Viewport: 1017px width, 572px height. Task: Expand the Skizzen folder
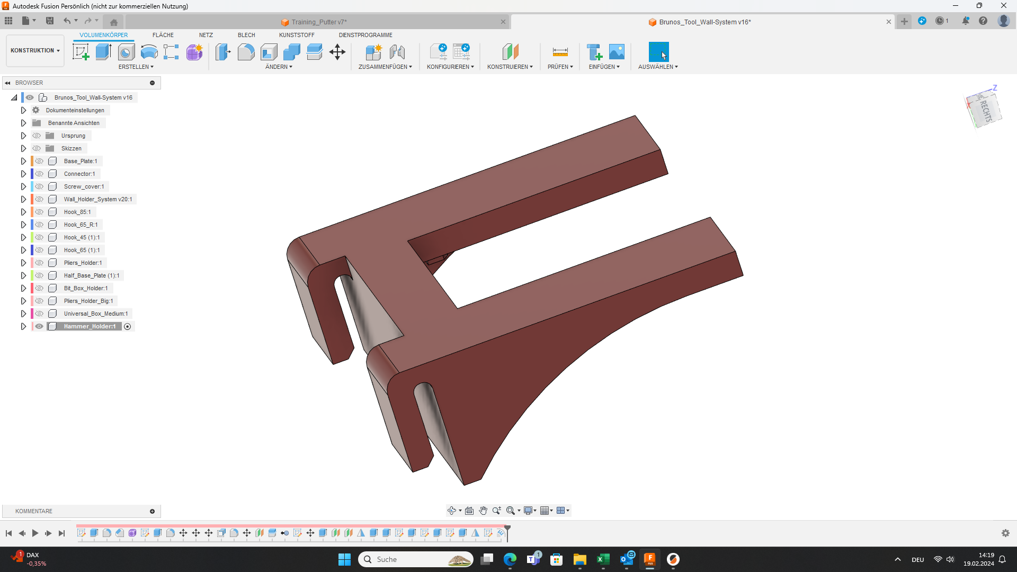click(23, 148)
